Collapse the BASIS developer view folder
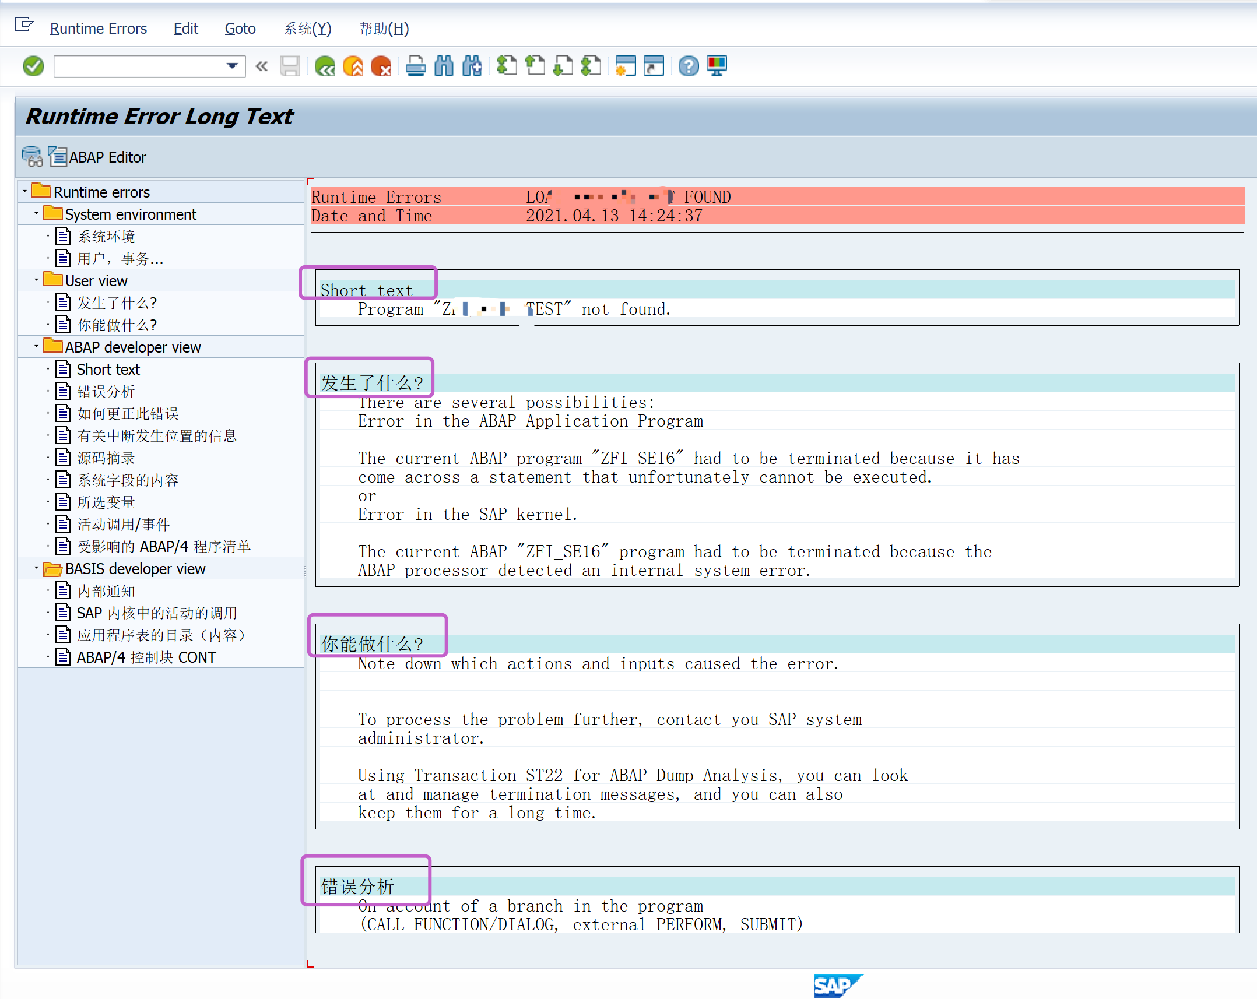1257x999 pixels. coord(36,568)
